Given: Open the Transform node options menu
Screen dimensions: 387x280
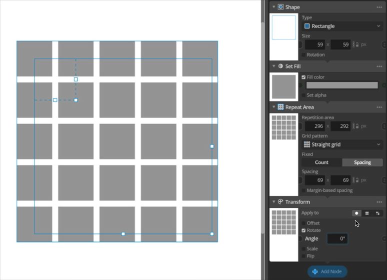Looking at the screenshot, I should click(x=379, y=202).
